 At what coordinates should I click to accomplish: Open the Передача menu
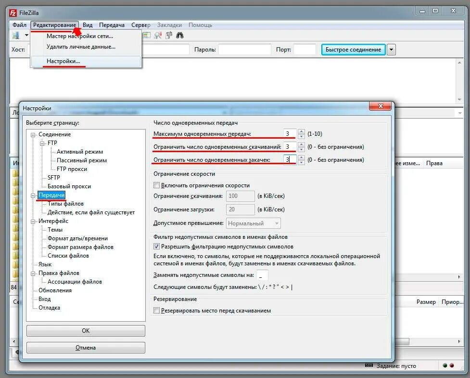pyautogui.click(x=112, y=25)
